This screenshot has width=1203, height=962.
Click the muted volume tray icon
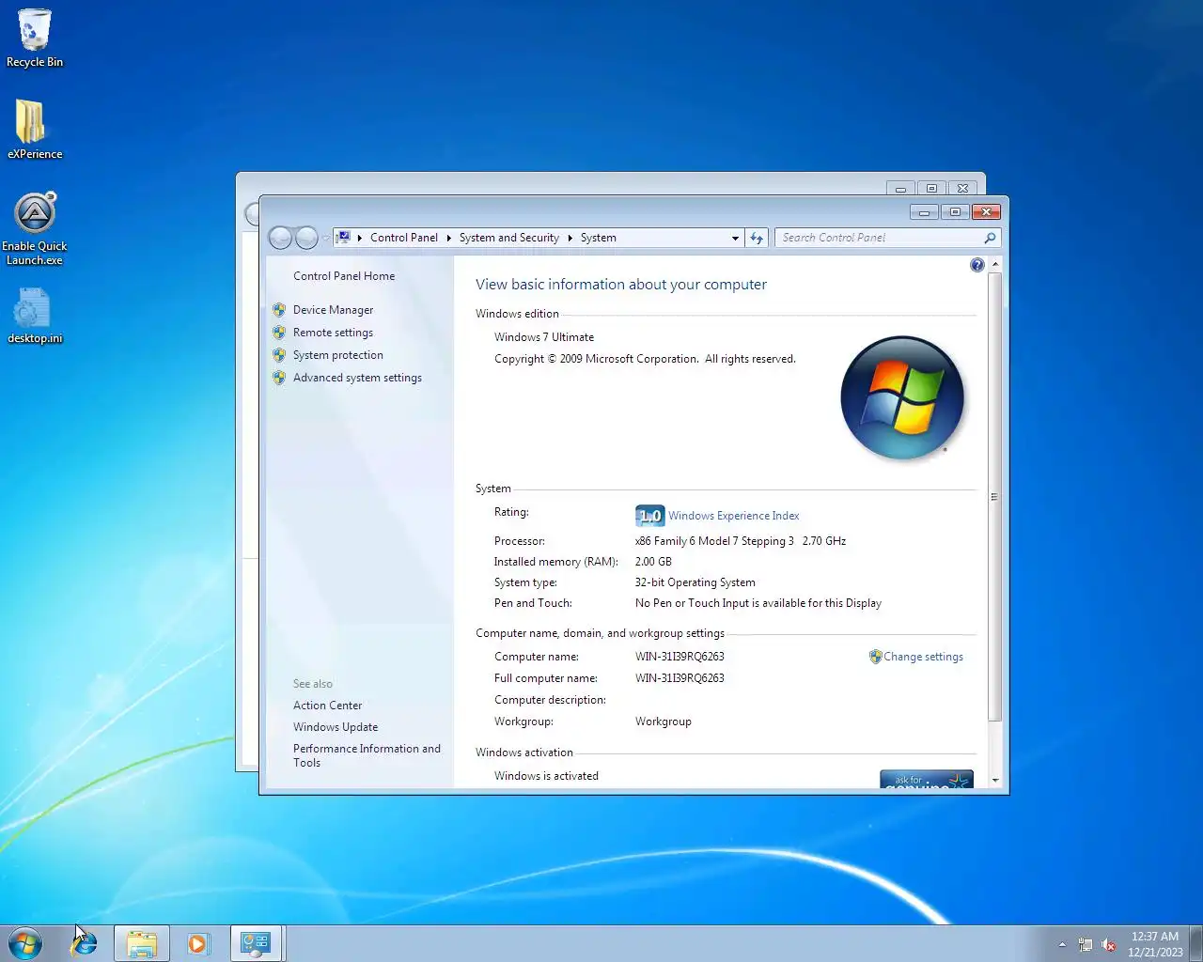[1109, 944]
